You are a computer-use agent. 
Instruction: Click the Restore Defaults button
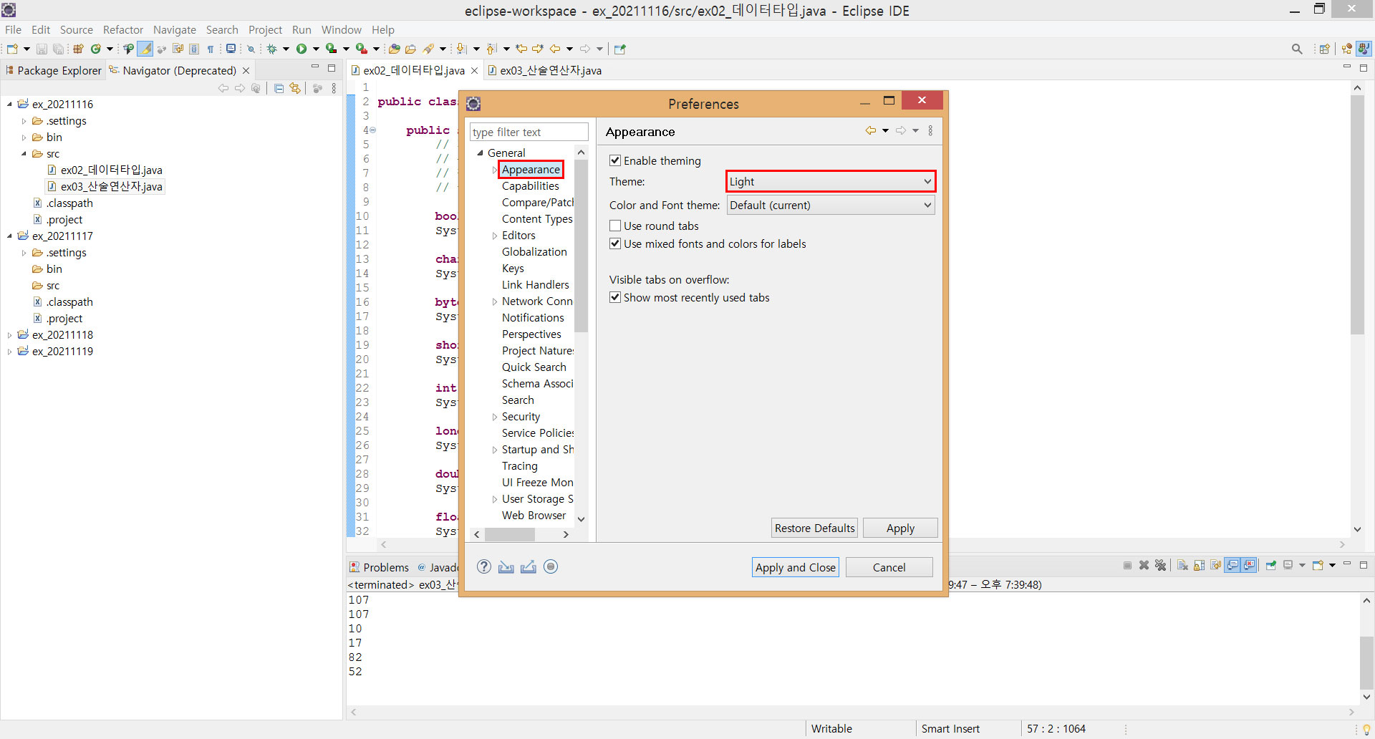coord(814,528)
